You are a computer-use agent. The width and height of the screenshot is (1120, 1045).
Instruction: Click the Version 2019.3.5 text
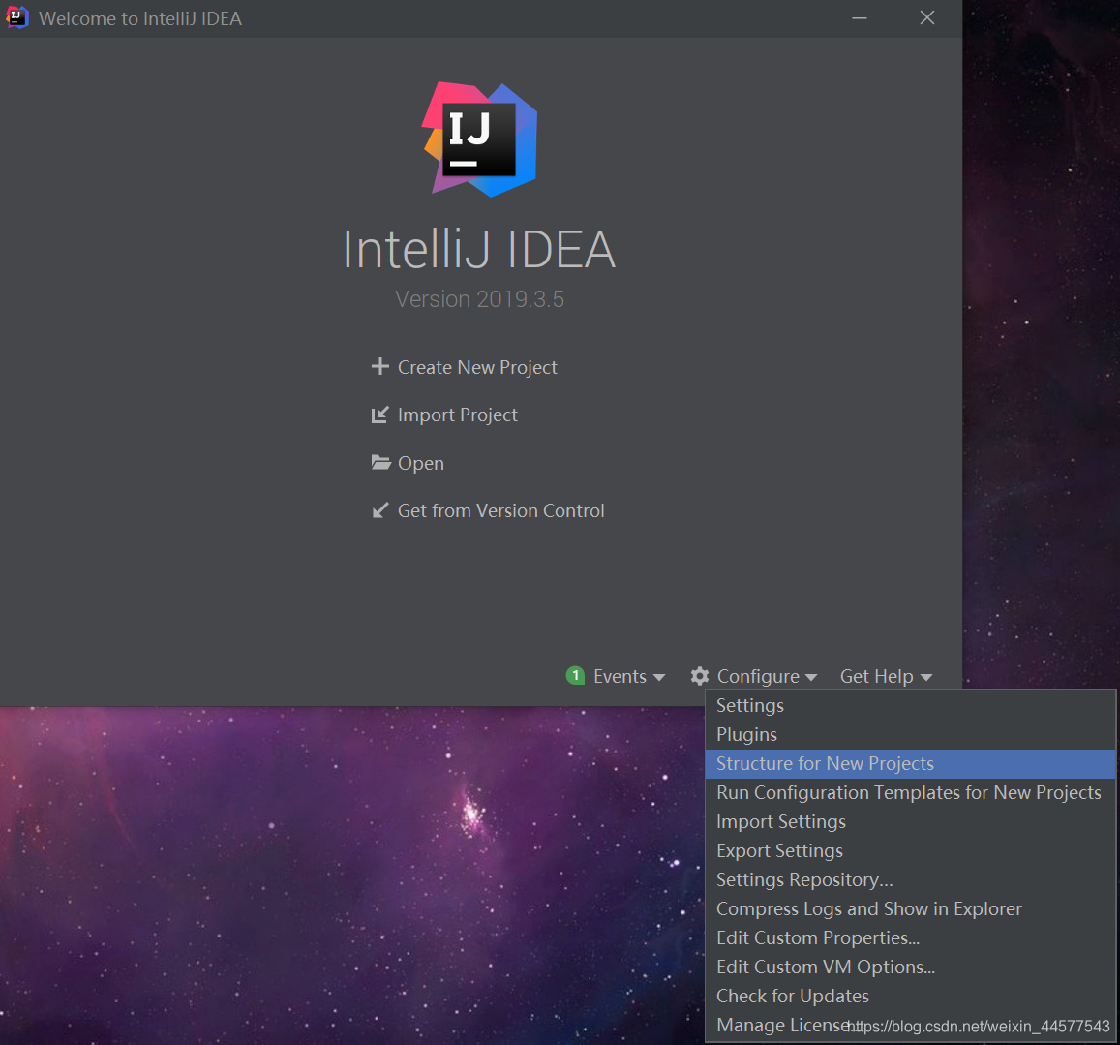point(479,298)
